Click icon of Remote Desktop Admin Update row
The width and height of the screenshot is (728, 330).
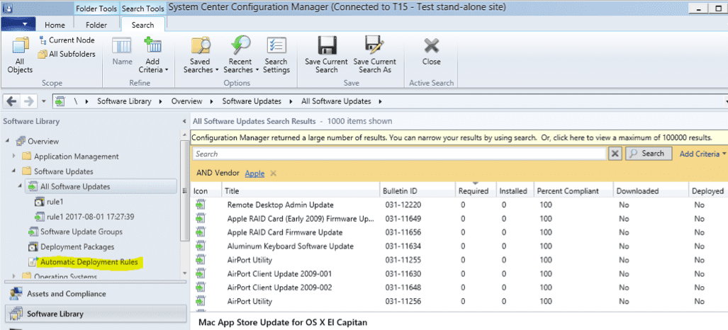point(201,205)
